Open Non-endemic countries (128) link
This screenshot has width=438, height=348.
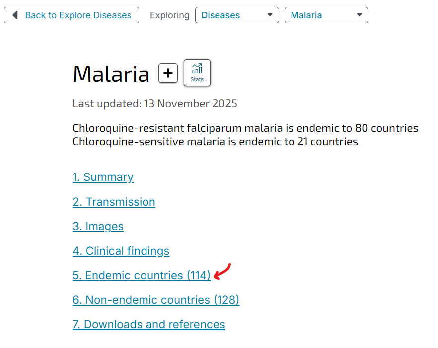156,300
